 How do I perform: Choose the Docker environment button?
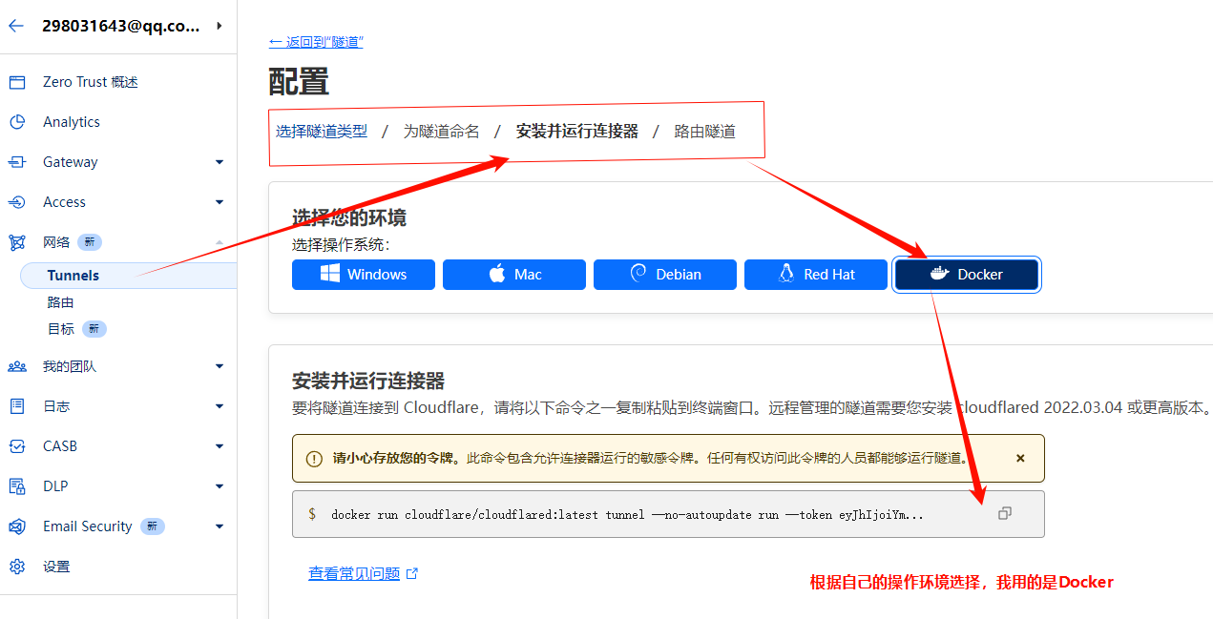(x=967, y=275)
